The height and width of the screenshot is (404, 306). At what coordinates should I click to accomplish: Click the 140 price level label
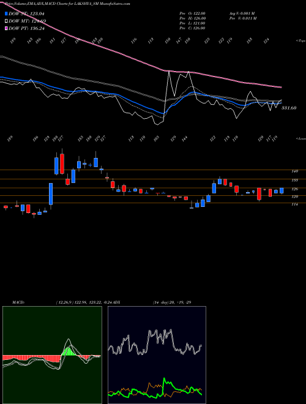pyautogui.click(x=294, y=171)
